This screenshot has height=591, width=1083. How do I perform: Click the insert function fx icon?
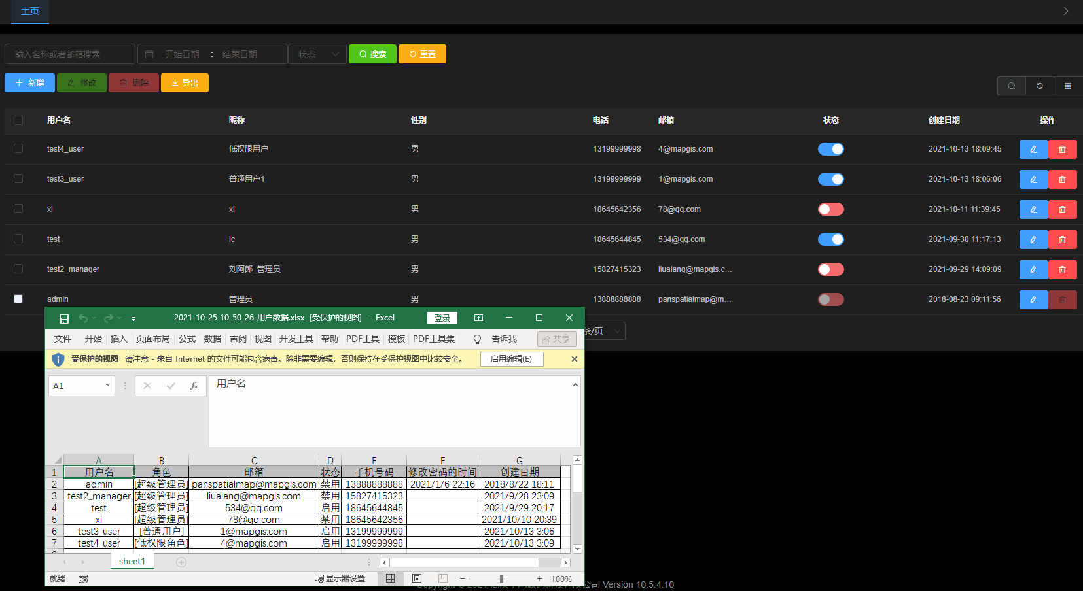[194, 386]
